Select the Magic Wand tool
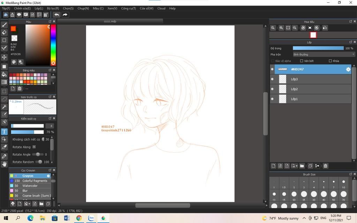The height and width of the screenshot is (223, 357). click(x=4, y=107)
